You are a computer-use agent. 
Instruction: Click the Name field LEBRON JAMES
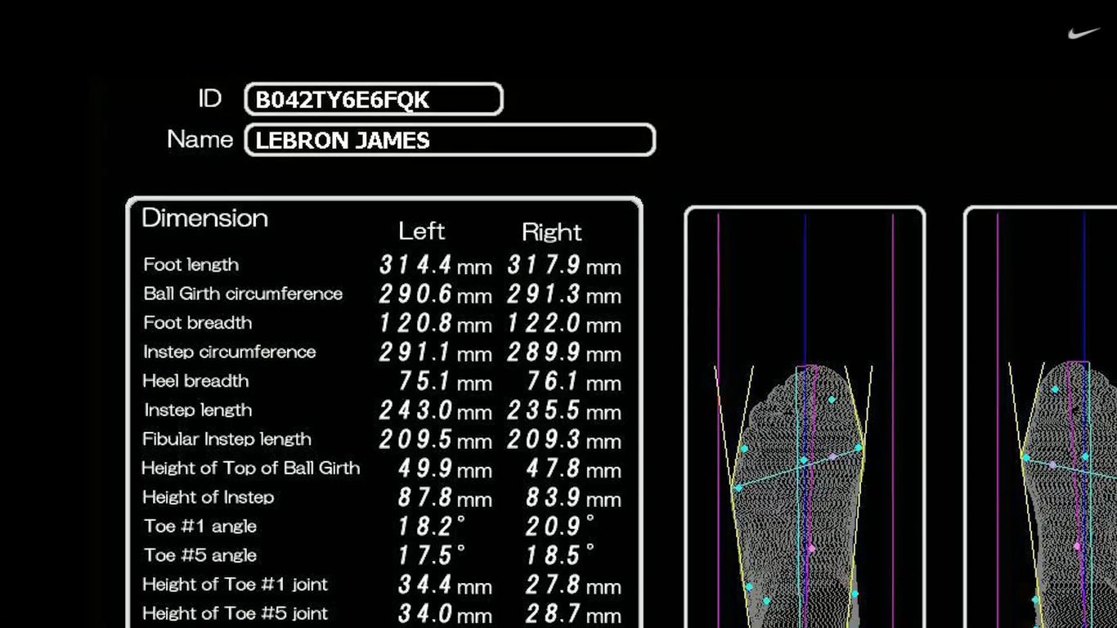[450, 140]
